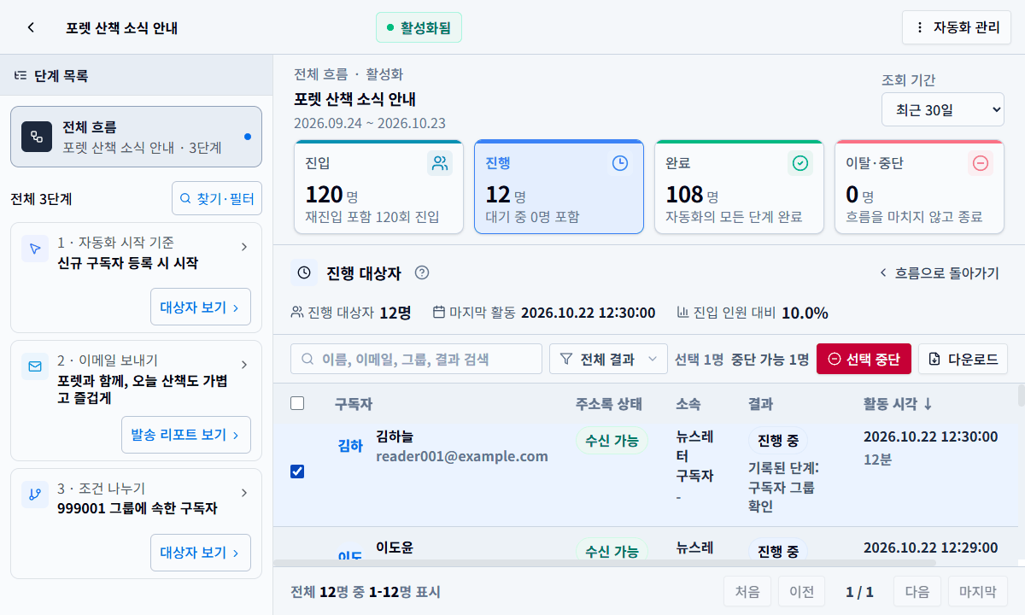Select the 완료 108명 summary card
The width and height of the screenshot is (1025, 615).
click(x=739, y=187)
